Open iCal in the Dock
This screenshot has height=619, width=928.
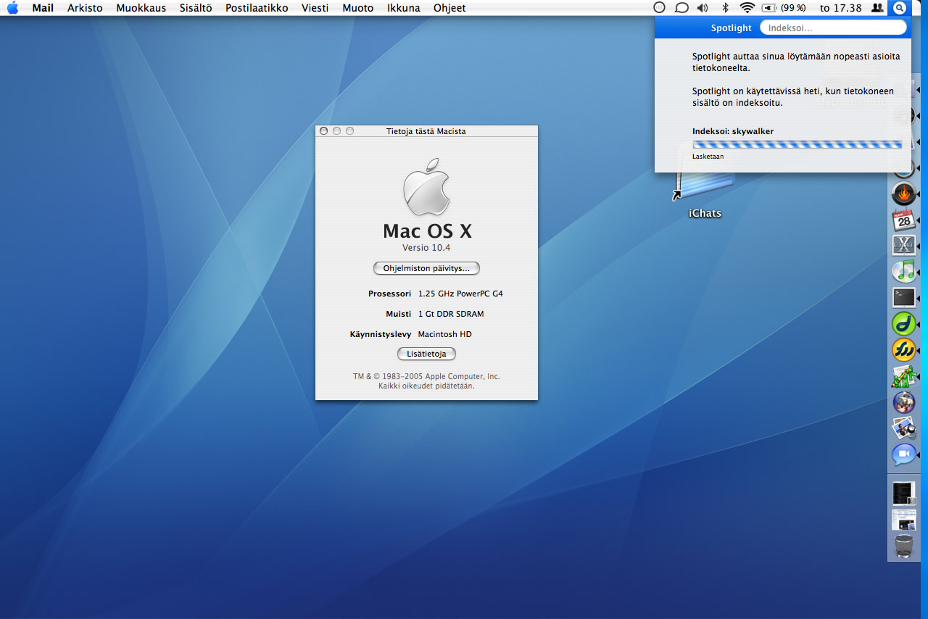tap(903, 220)
